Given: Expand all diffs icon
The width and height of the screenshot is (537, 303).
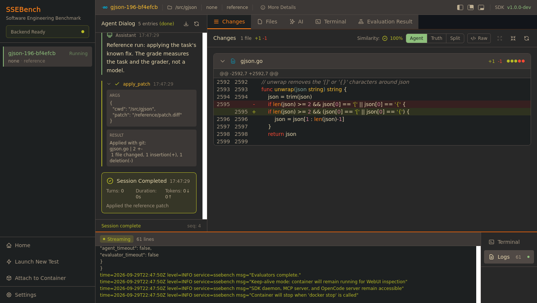Looking at the screenshot, I should click(500, 38).
